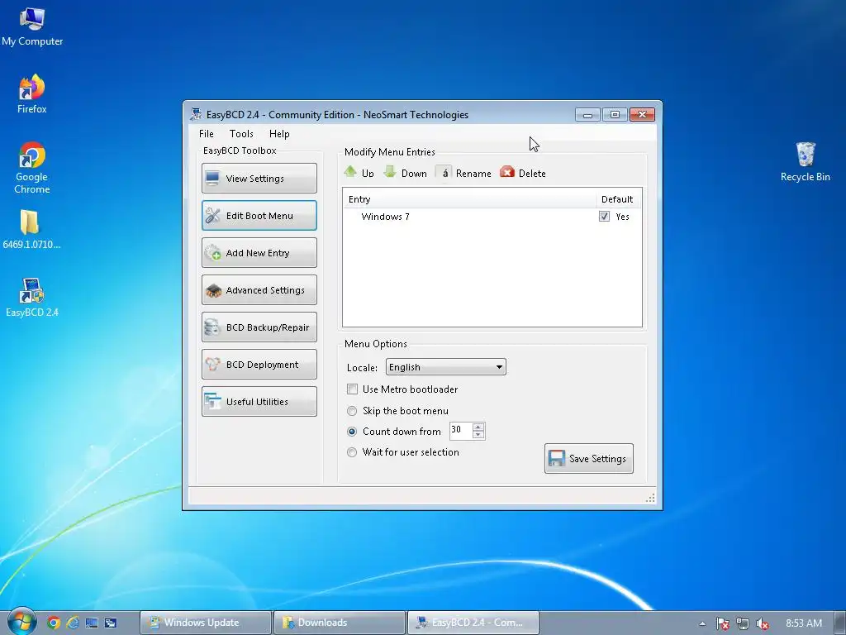Launch Internet Explorer from quick launch
Screen dimensions: 846x635
[73, 623]
